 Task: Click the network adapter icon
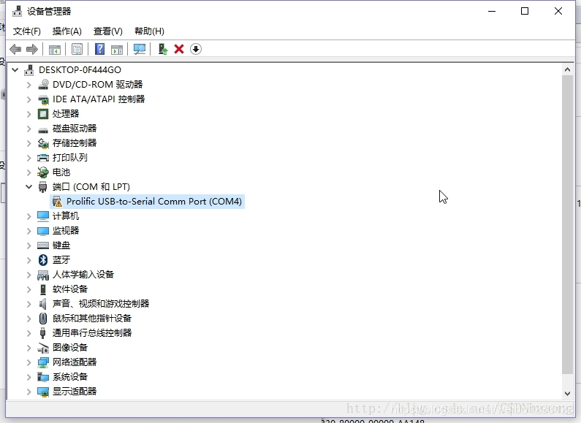point(43,362)
